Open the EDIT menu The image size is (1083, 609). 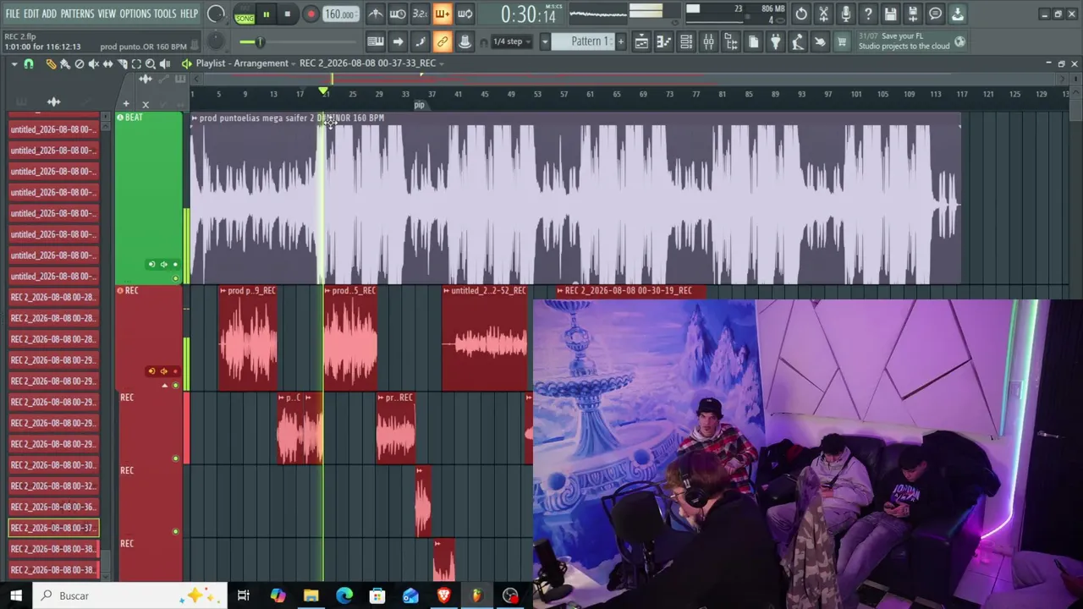31,14
